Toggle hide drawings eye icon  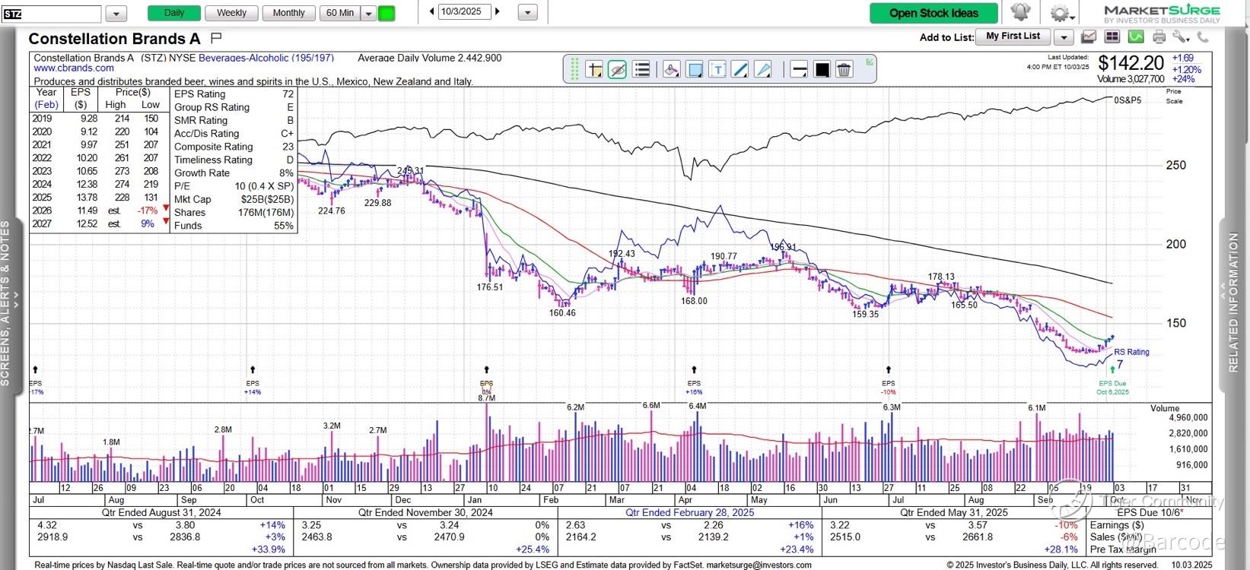tap(617, 70)
